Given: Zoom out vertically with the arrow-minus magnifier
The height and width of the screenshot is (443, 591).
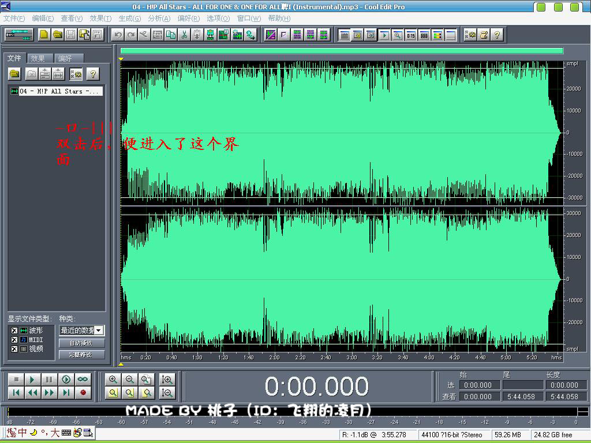Looking at the screenshot, I should tap(167, 393).
